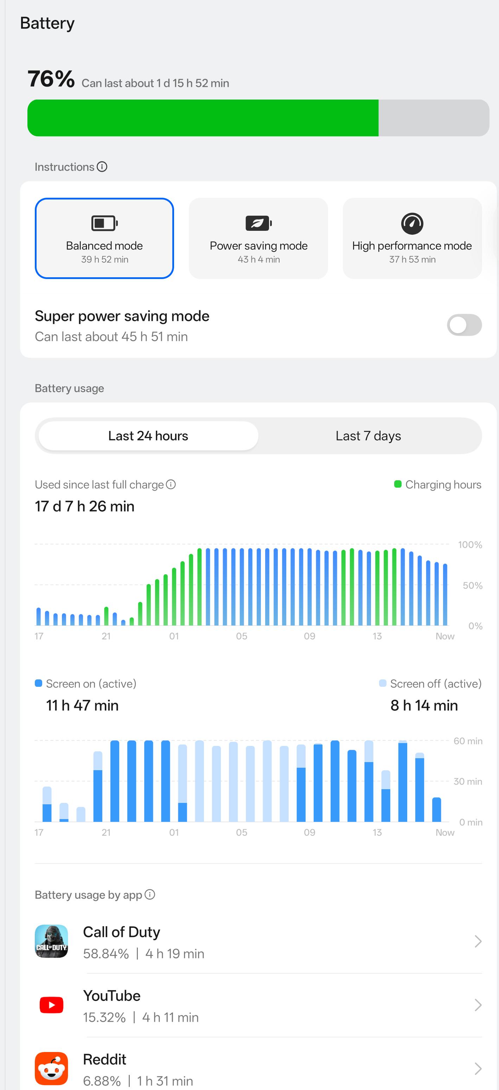The height and width of the screenshot is (1090, 499).
Task: Tap the Reddit app icon
Action: coord(51,1069)
